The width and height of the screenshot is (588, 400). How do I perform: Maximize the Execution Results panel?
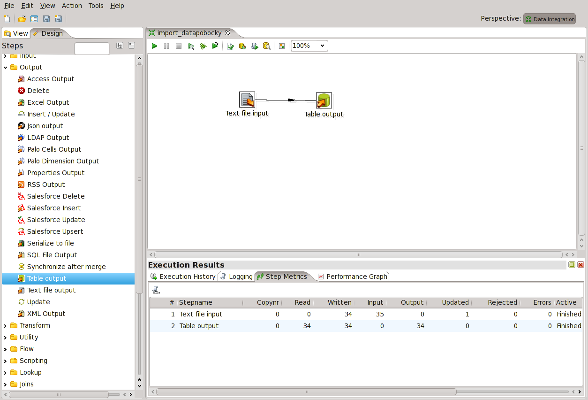coord(572,265)
